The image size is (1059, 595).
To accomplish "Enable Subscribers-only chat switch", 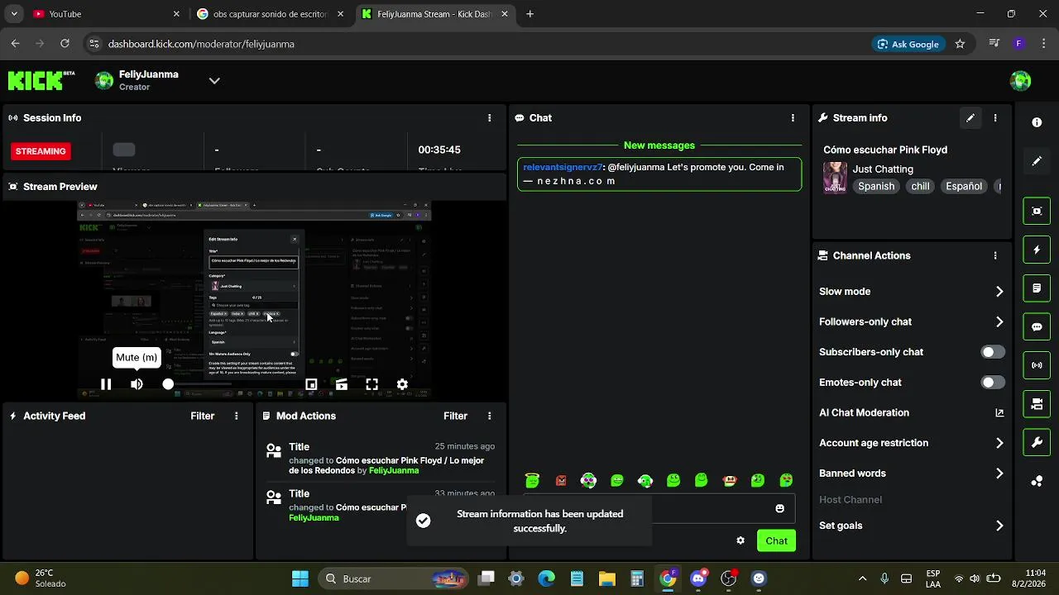I will click(x=993, y=352).
